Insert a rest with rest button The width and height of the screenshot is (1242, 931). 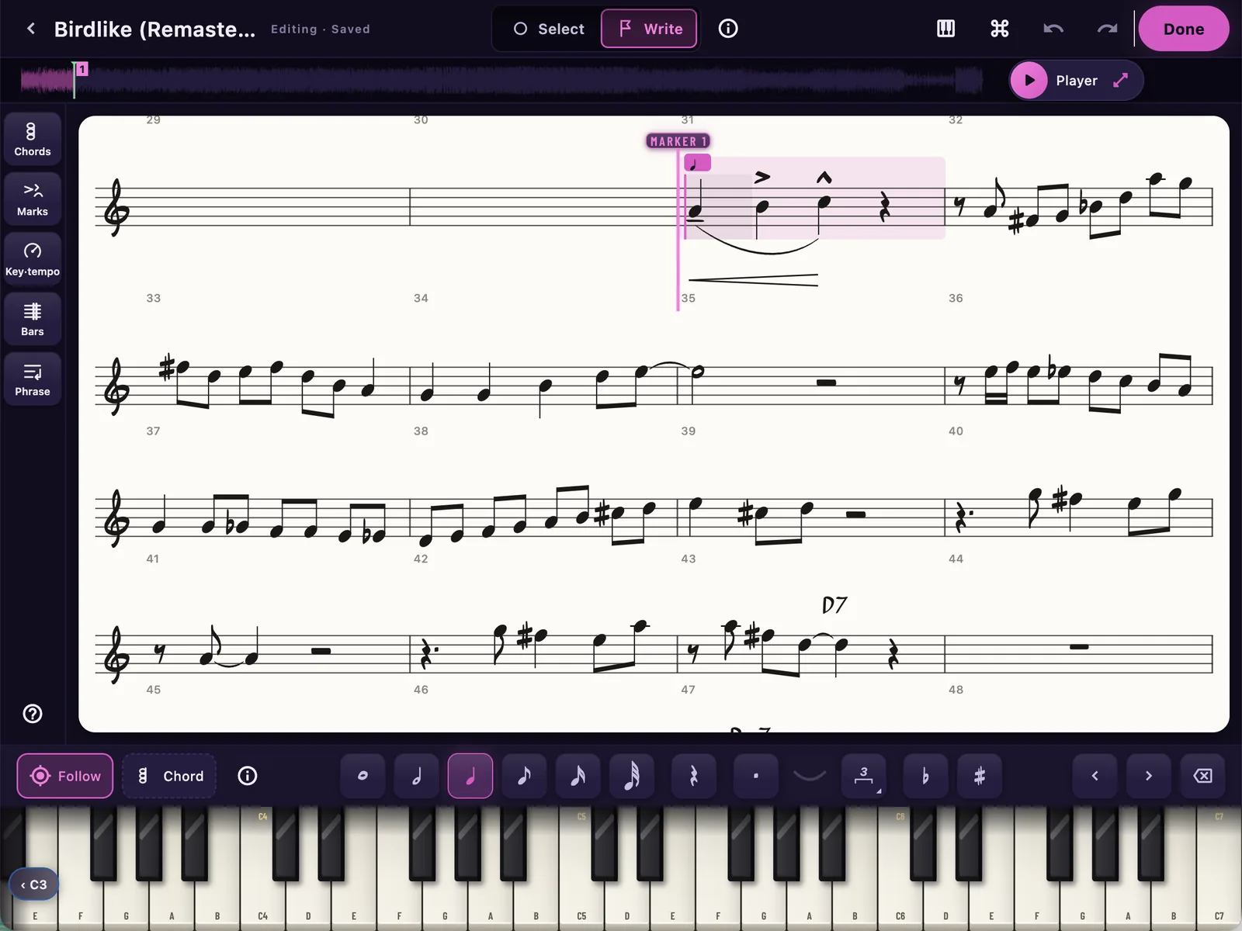[694, 776]
